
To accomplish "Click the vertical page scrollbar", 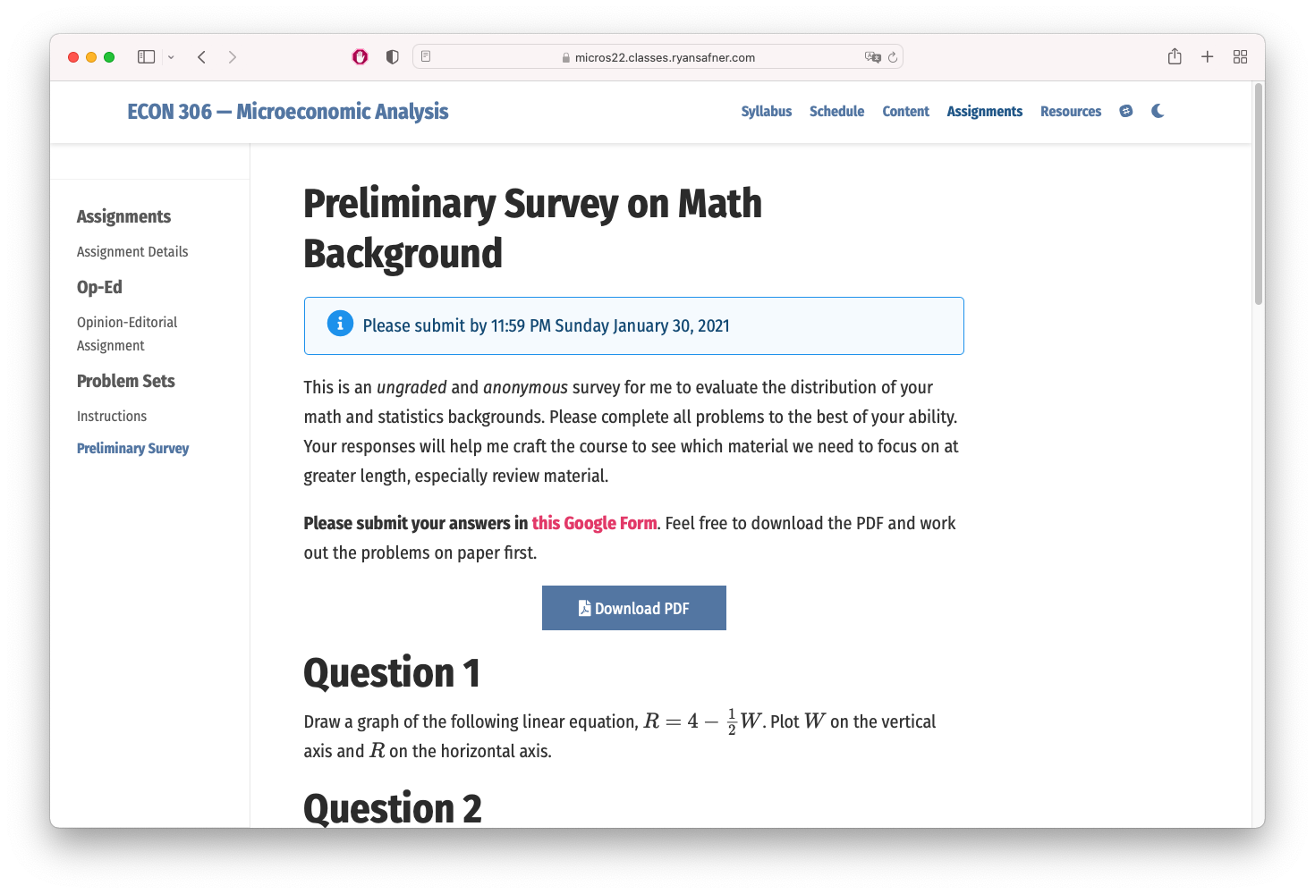I will pos(1259,194).
